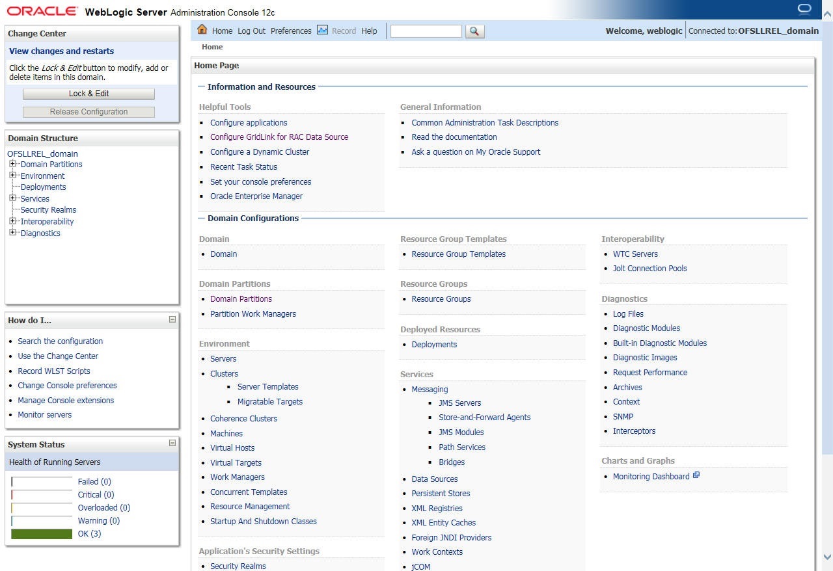The height and width of the screenshot is (571, 833).
Task: Expand the Domain Partitions tree node
Action: pyautogui.click(x=12, y=164)
